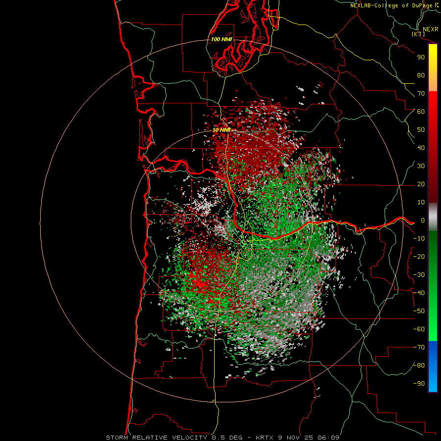Screen dimensions: 441x441
Task: Click the positive "50" scale value
Action: point(421,130)
